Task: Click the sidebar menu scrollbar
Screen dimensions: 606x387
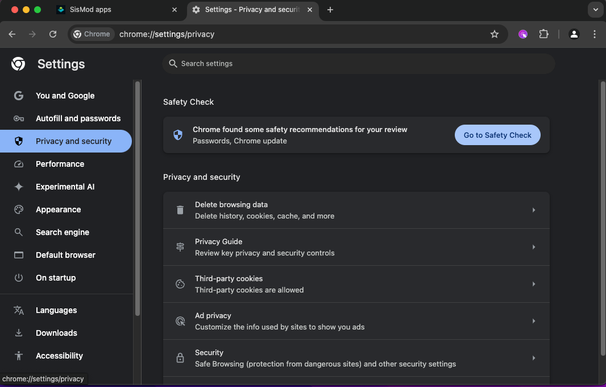Action: click(x=137, y=199)
